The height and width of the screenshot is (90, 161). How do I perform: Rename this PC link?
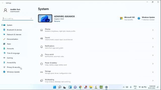click(57, 21)
